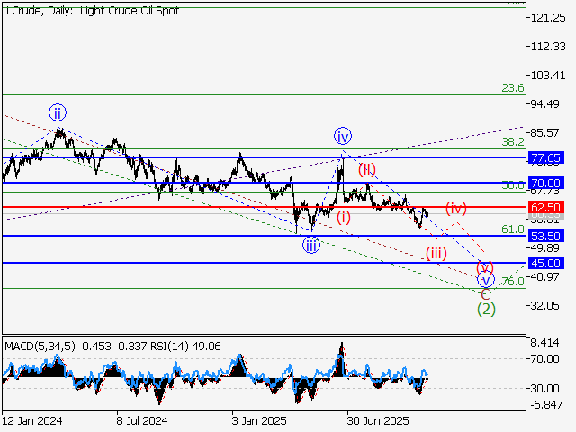Click the red (iii) wave label
Screen dimensions: 576x432
click(x=436, y=252)
